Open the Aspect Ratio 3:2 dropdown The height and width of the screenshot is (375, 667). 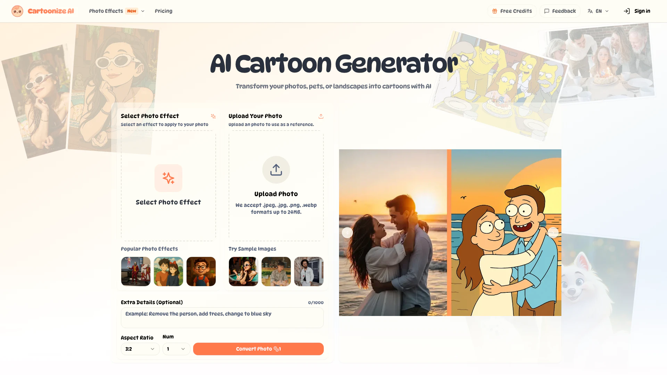(x=140, y=349)
